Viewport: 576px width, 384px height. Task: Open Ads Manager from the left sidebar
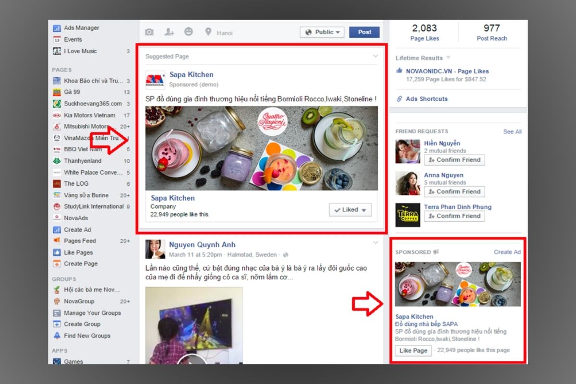[x=77, y=28]
